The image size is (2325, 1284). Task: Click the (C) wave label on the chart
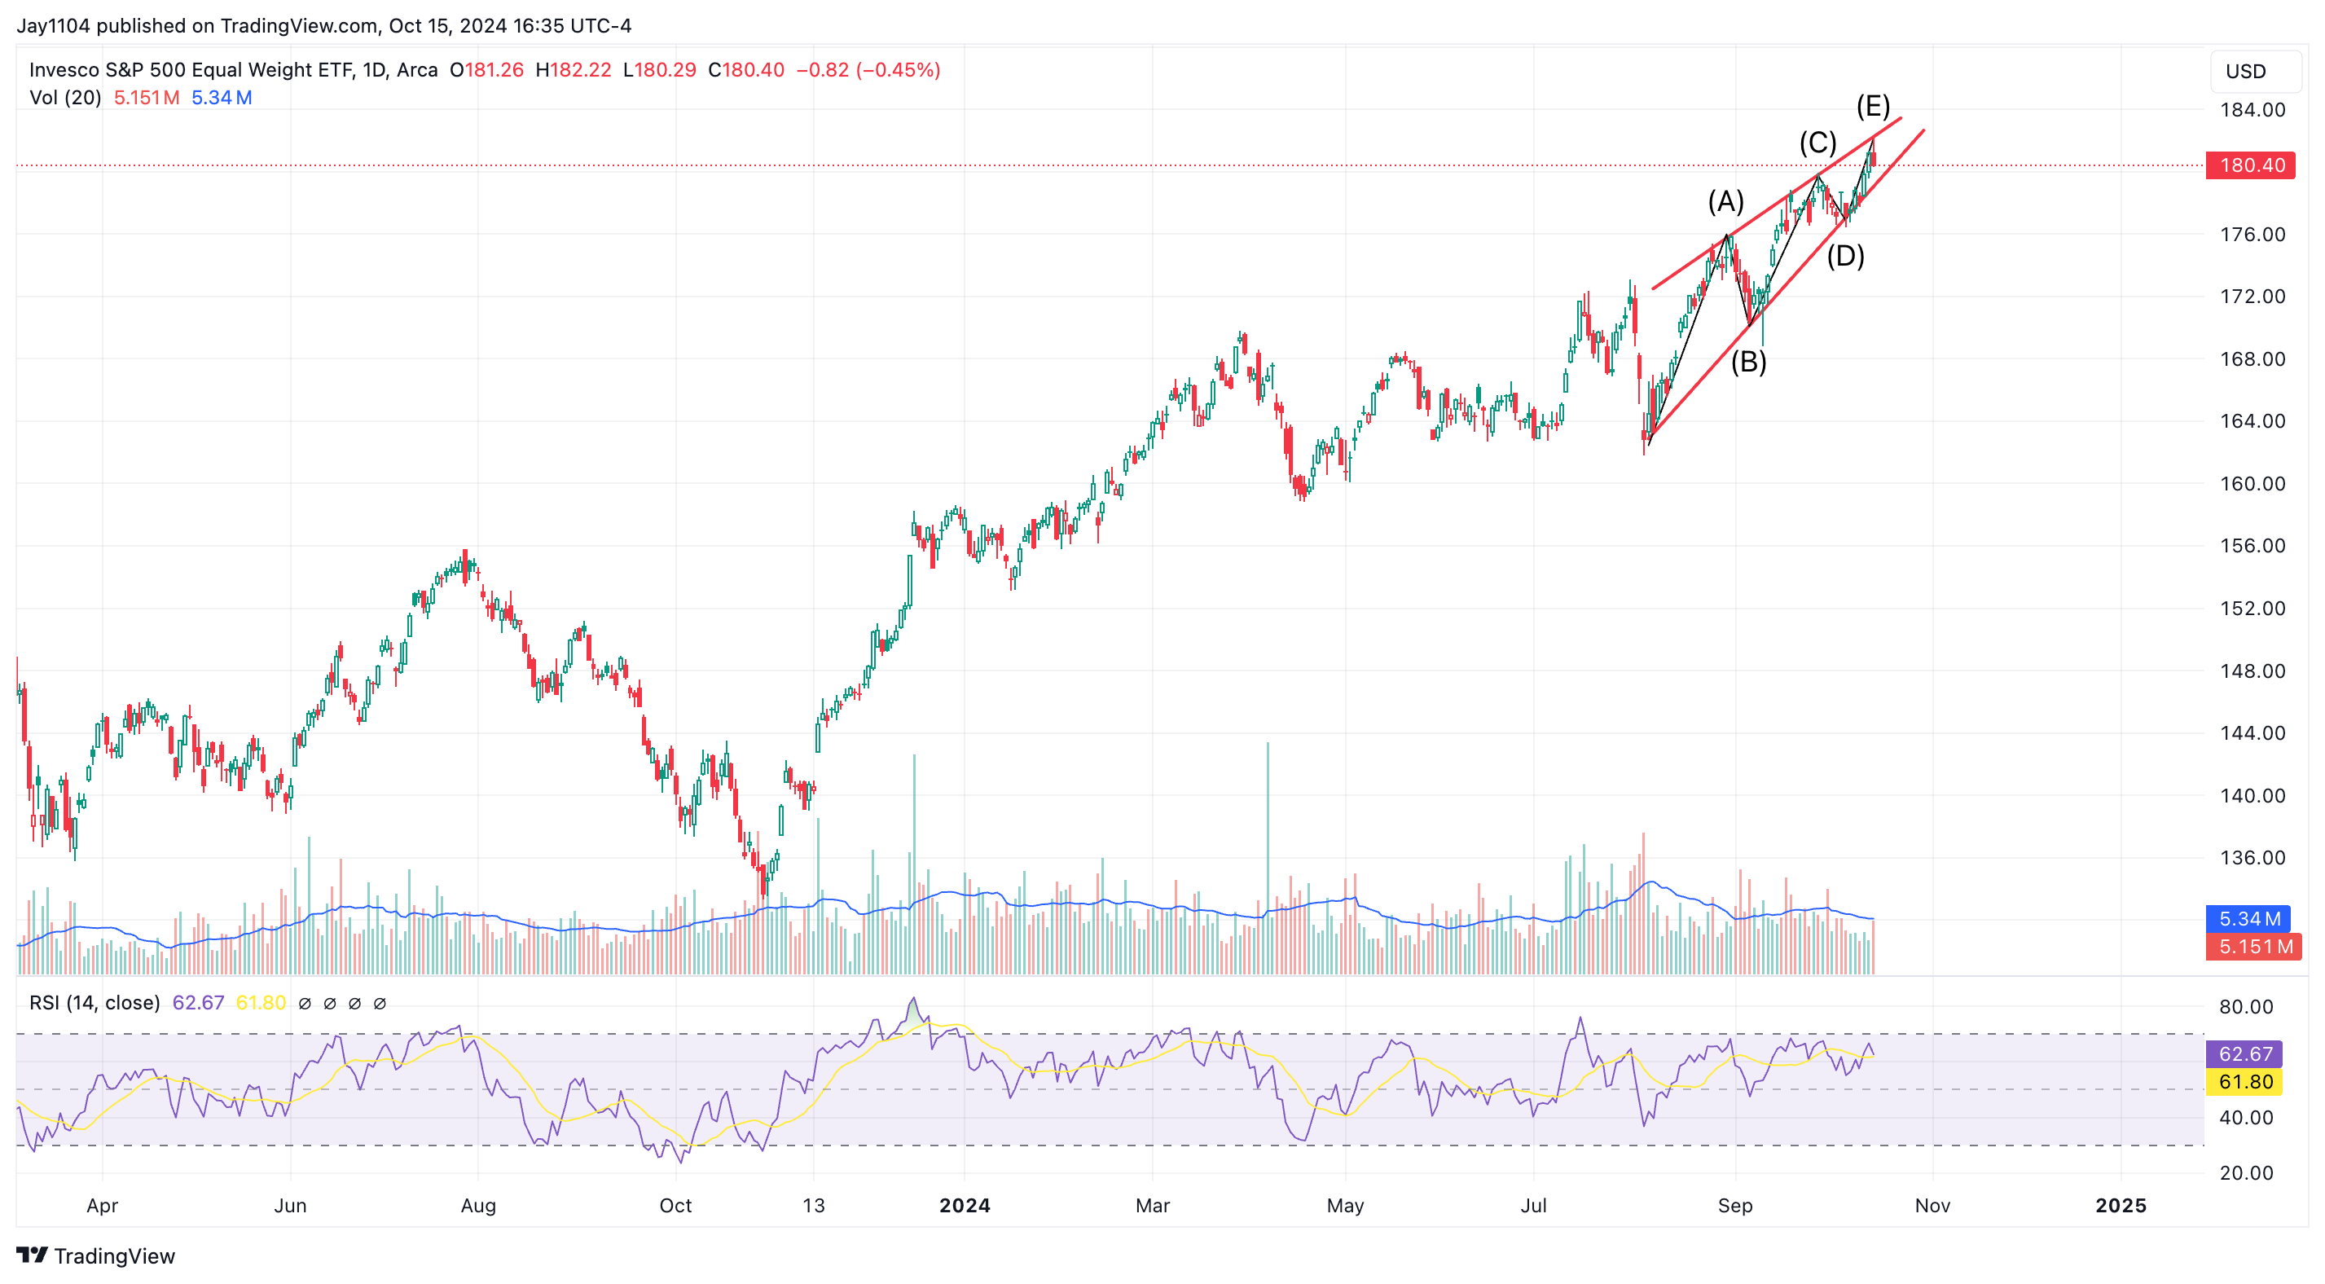1817,143
